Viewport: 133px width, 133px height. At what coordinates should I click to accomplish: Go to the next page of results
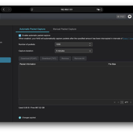[x=131, y=102]
